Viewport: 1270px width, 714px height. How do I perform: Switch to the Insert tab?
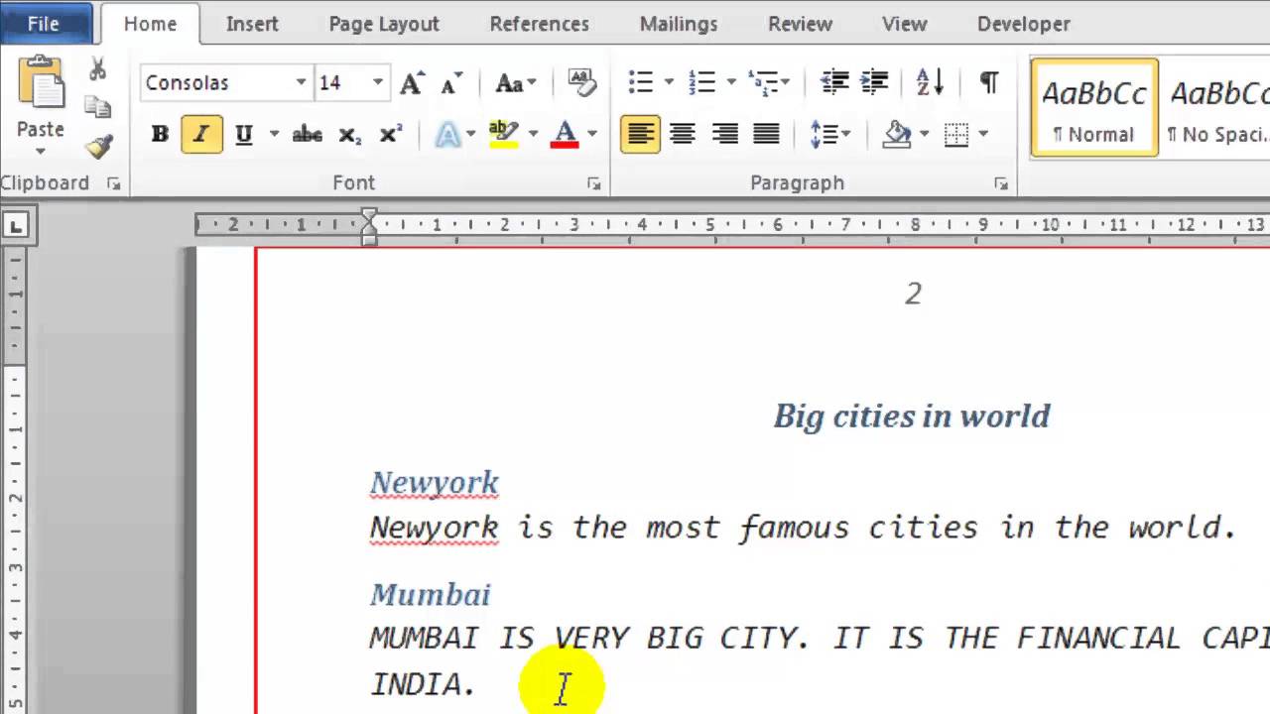[252, 24]
